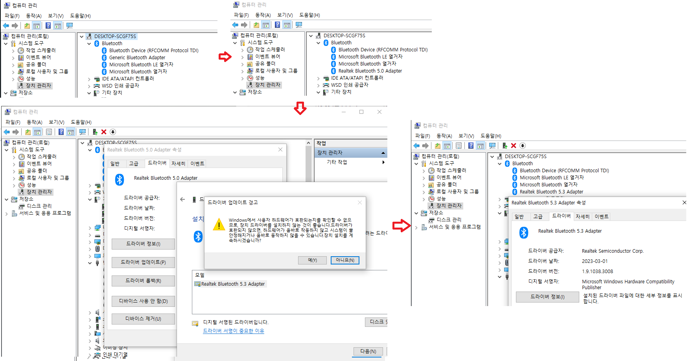Click driver provider text Realtek Semiconductor Corp.
Image resolution: width=687 pixels, height=361 pixels.
point(613,251)
